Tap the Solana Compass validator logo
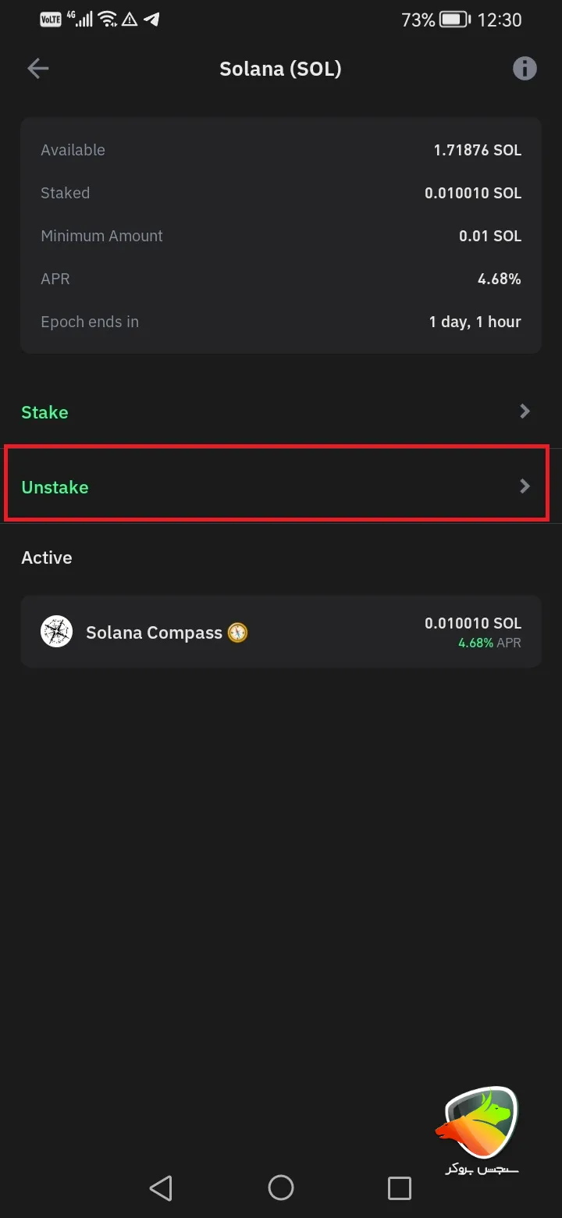 tap(56, 632)
